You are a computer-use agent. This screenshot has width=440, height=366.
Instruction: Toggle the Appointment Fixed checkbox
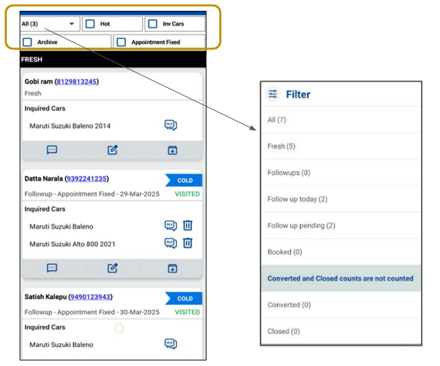[x=121, y=42]
